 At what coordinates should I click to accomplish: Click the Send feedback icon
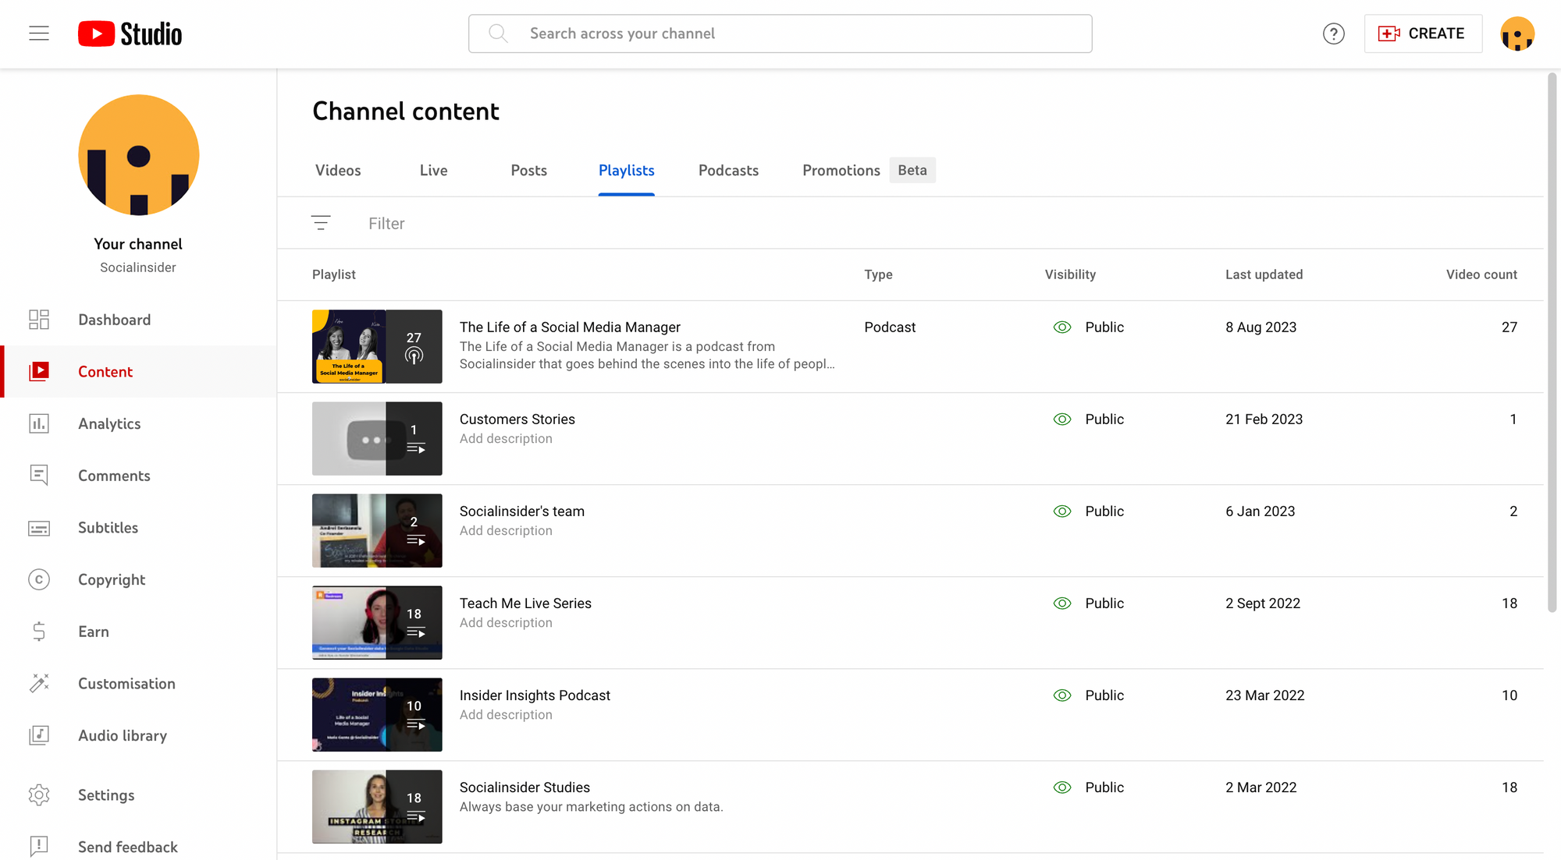[39, 847]
